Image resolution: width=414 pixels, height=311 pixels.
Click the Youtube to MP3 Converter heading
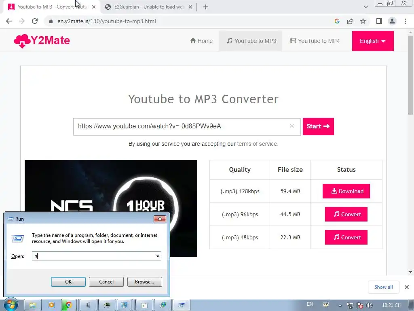pyautogui.click(x=203, y=99)
